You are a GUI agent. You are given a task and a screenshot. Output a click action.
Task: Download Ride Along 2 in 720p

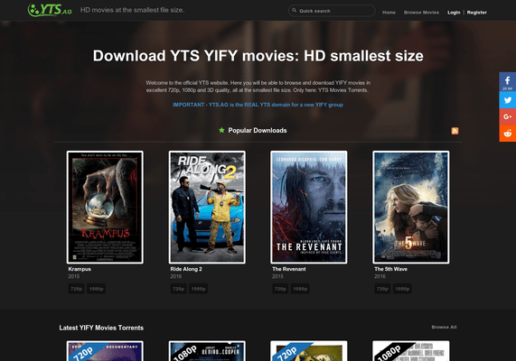[x=178, y=289]
